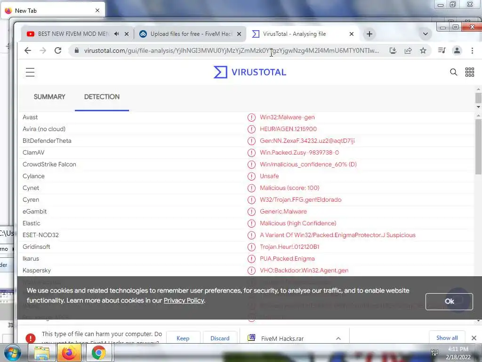Click the alert icon beside Kaspersky result
The width and height of the screenshot is (482, 362).
pyautogui.click(x=251, y=271)
